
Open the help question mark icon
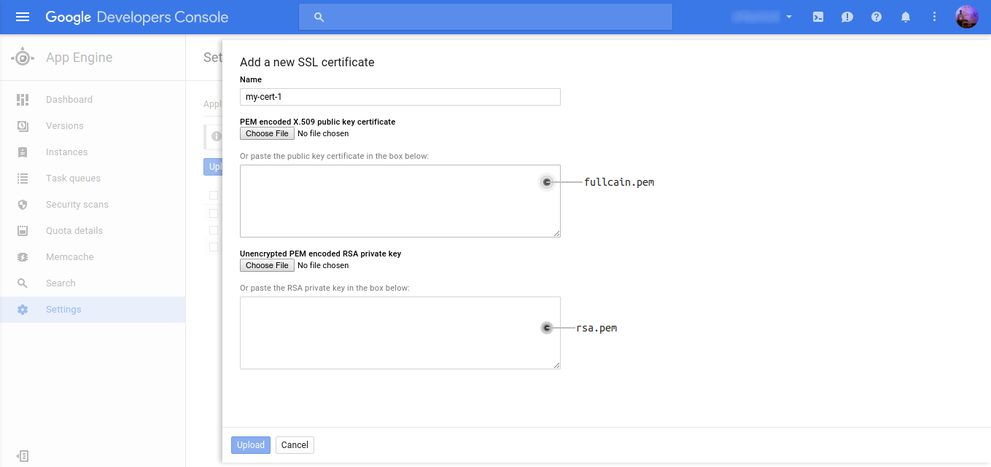pos(877,17)
